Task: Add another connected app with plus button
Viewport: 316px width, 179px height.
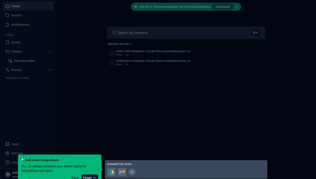Action: tap(132, 172)
